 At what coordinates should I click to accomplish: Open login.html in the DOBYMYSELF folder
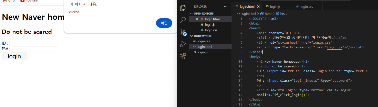210,47
